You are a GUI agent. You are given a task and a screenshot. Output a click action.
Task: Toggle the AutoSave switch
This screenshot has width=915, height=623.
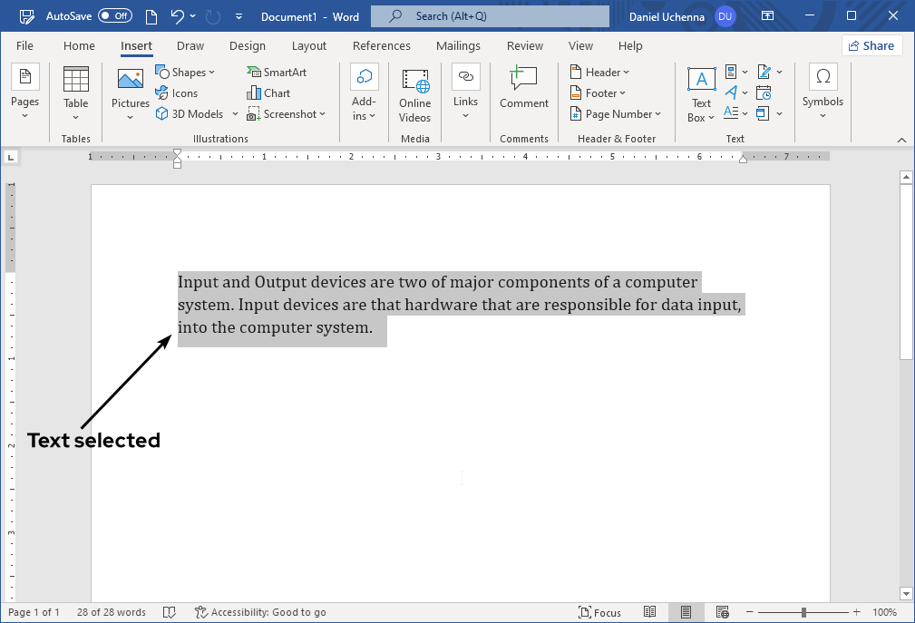[x=114, y=16]
